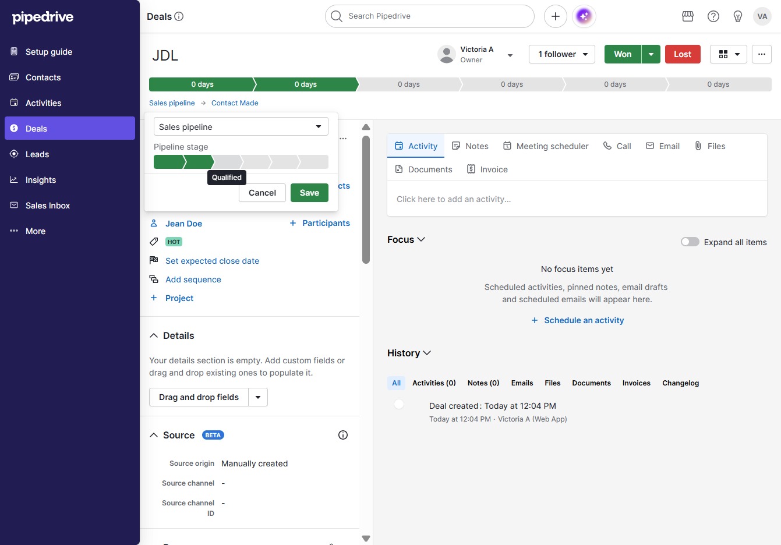This screenshot has height=545, width=781.
Task: Switch to the Call tab
Action: tap(617, 146)
